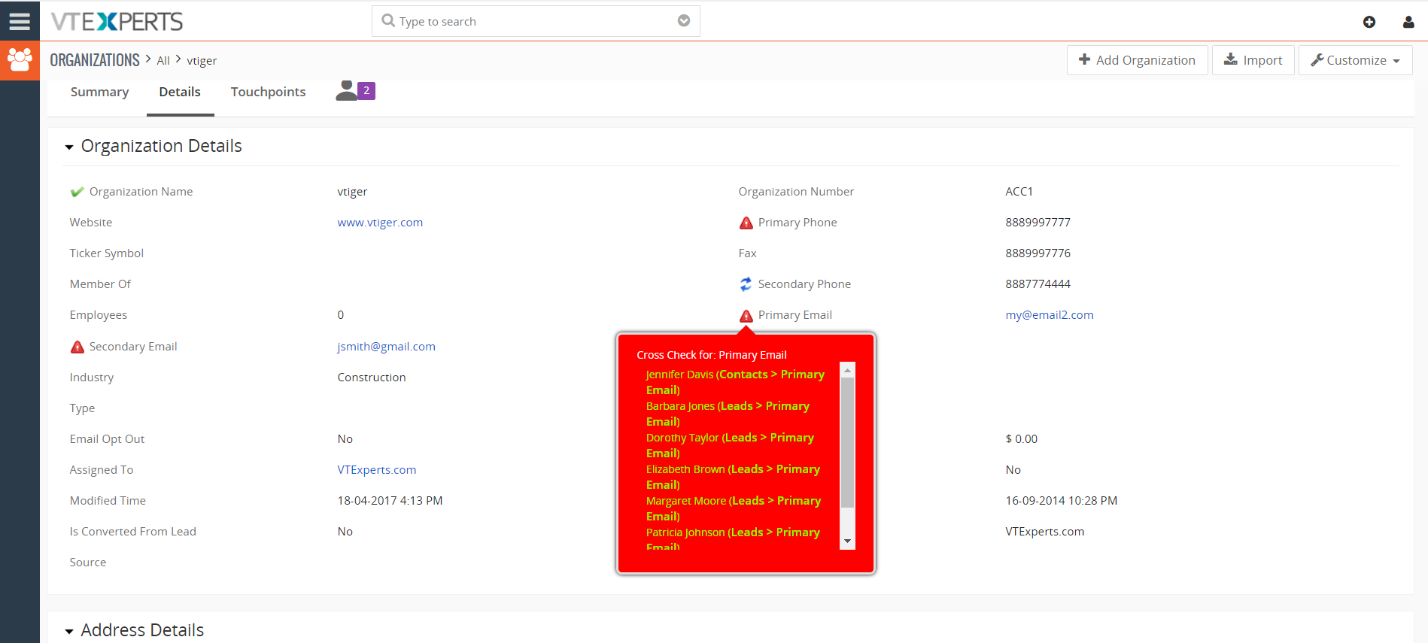The height and width of the screenshot is (643, 1428).
Task: Click the Email Opt Out label
Action: (107, 439)
